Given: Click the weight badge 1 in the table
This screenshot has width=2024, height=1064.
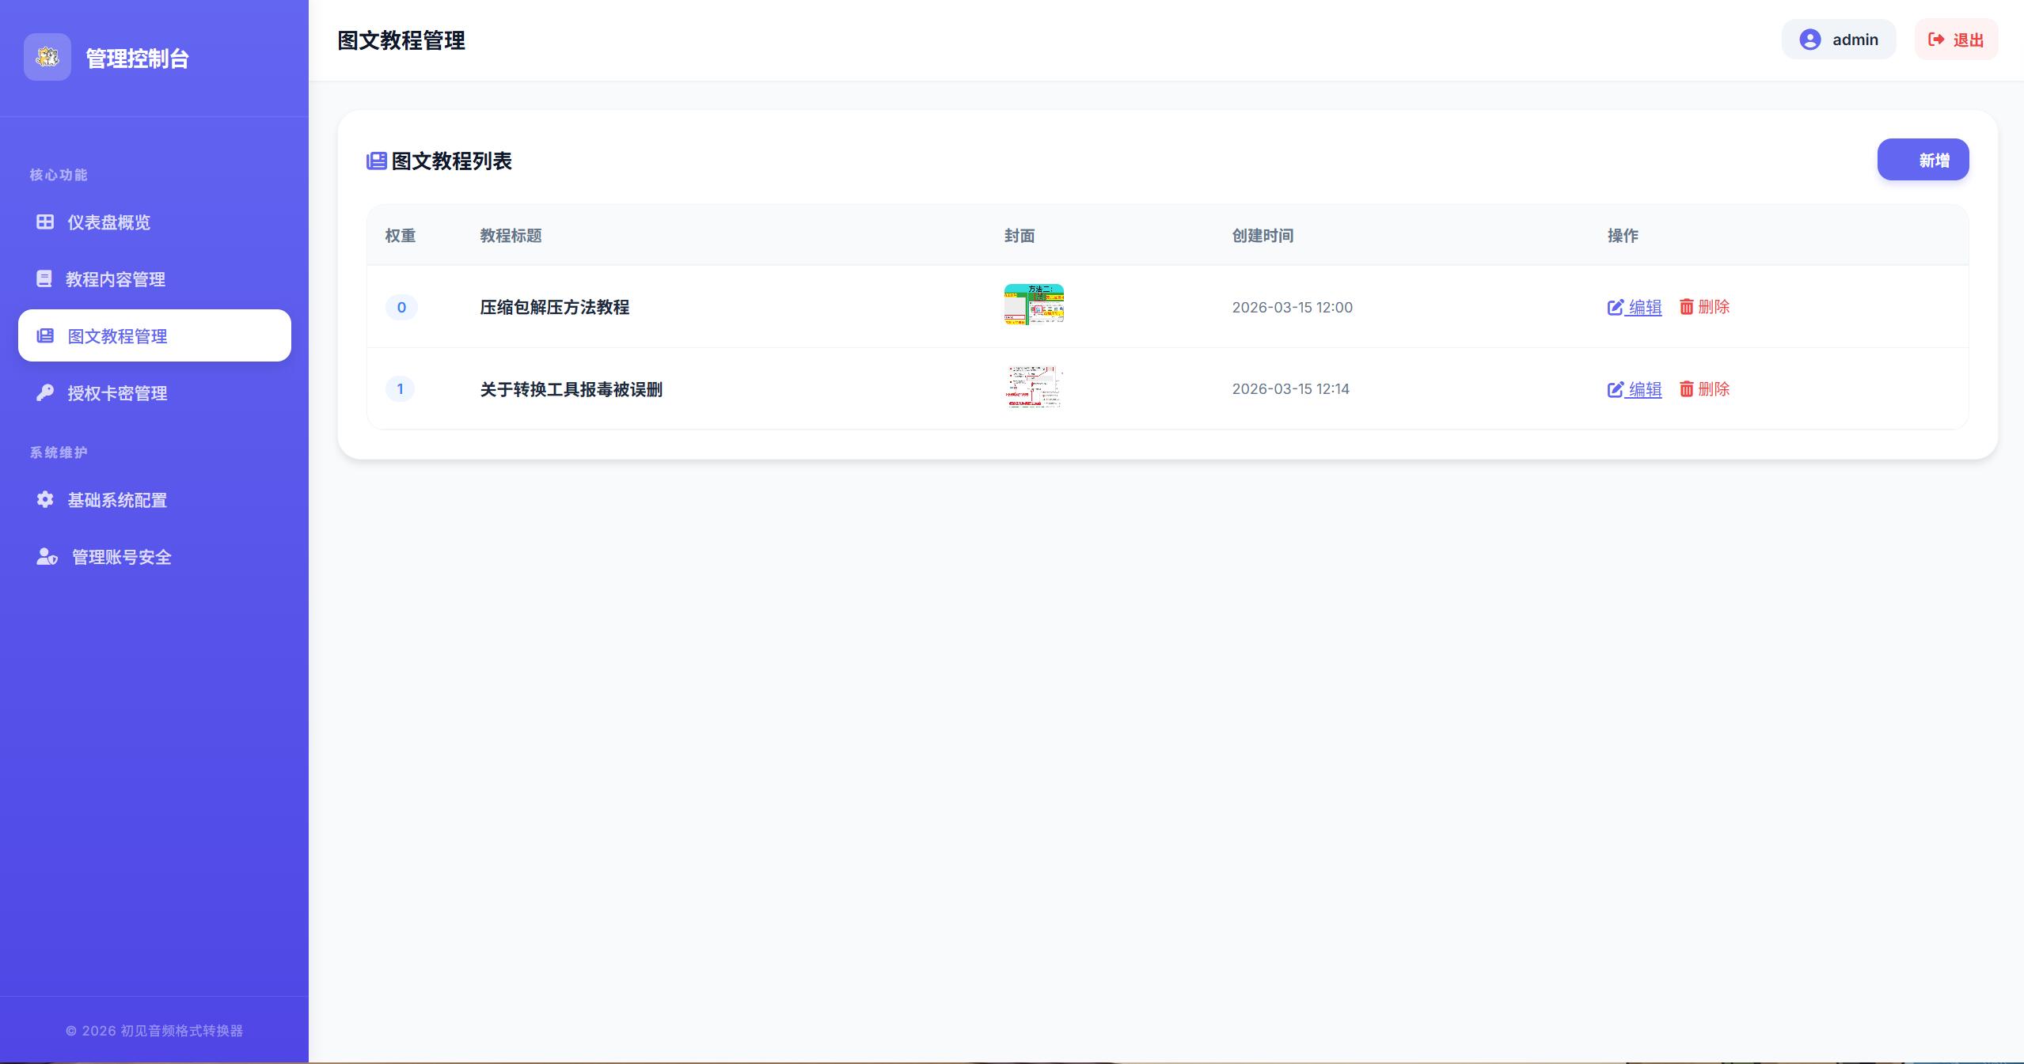Looking at the screenshot, I should (x=401, y=388).
